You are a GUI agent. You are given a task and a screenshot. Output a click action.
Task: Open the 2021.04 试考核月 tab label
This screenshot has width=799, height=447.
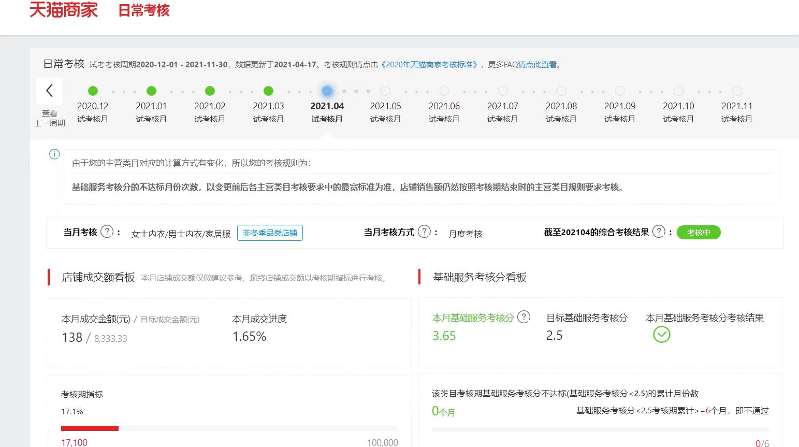[x=327, y=112]
